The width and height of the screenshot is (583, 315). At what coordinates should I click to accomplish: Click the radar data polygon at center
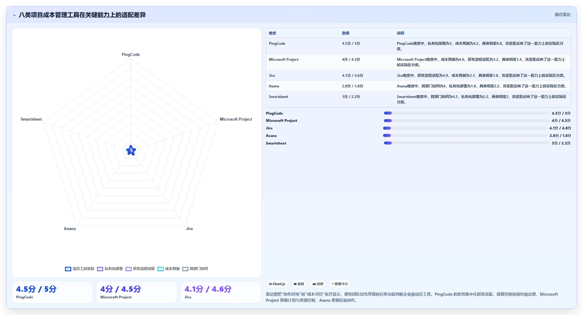coord(131,151)
